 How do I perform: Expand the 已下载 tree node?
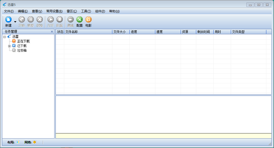pyautogui.click(x=9, y=46)
